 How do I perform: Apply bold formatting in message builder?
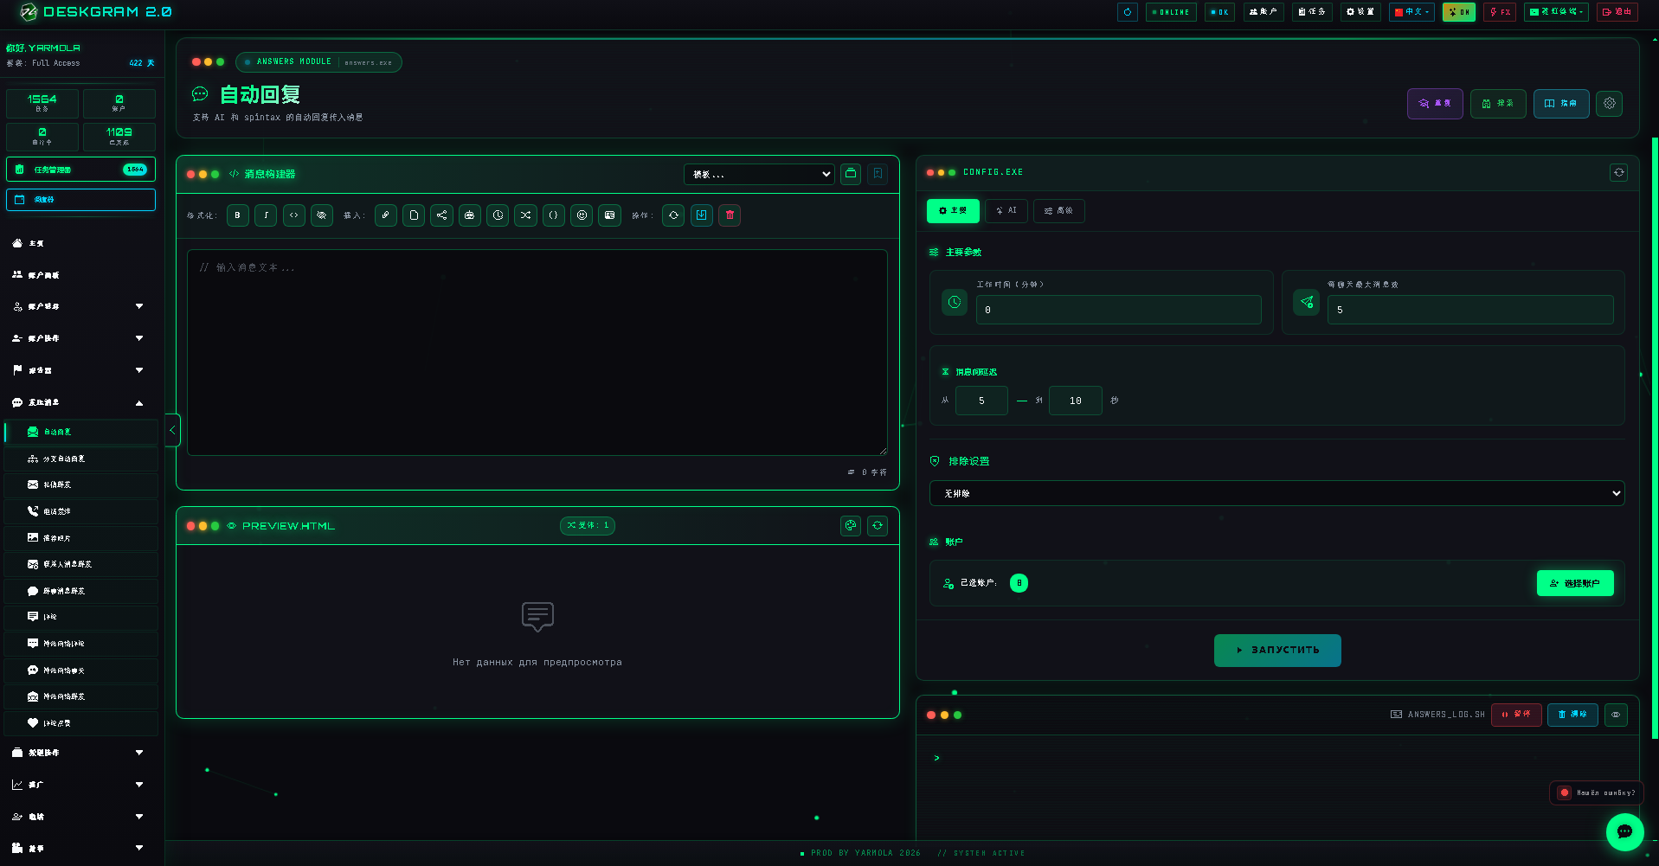[238, 215]
